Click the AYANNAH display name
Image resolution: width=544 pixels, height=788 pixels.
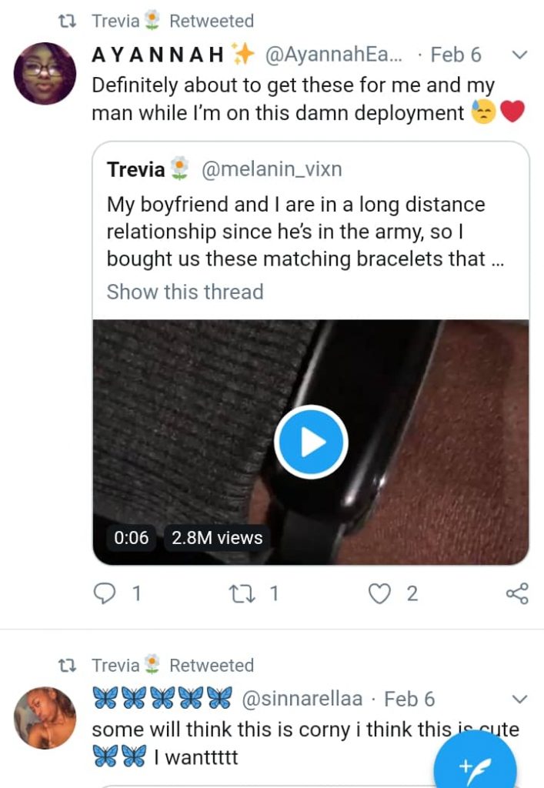[x=159, y=55]
